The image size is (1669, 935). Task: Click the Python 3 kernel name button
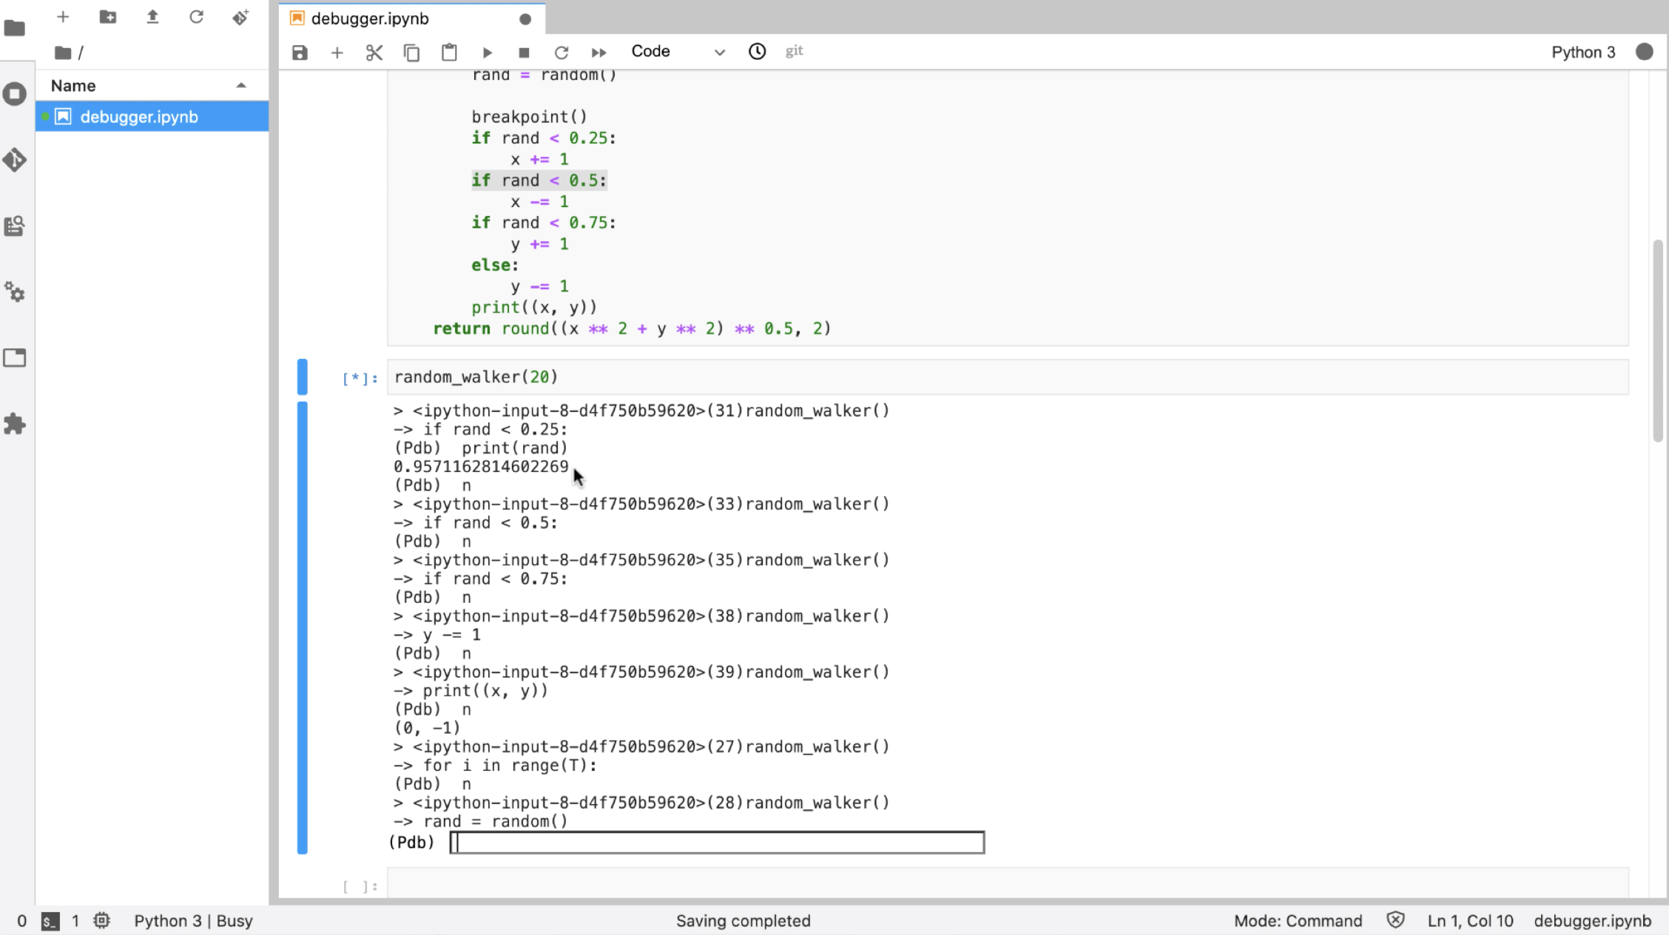pos(1582,52)
